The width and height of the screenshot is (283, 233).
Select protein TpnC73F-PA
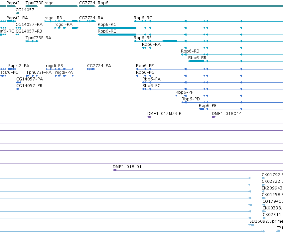coord(39,72)
